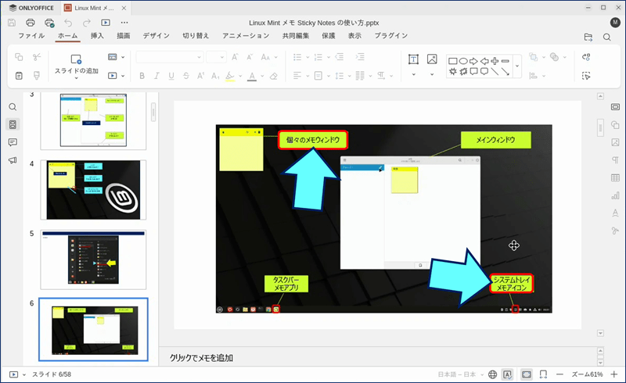Toggle Superscript formatting
Image resolution: width=626 pixels, height=383 pixels.
tap(200, 76)
